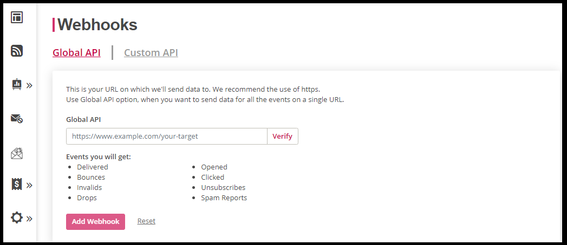Expand the chevron next to settings gear
This screenshot has width=567, height=245.
(x=29, y=219)
